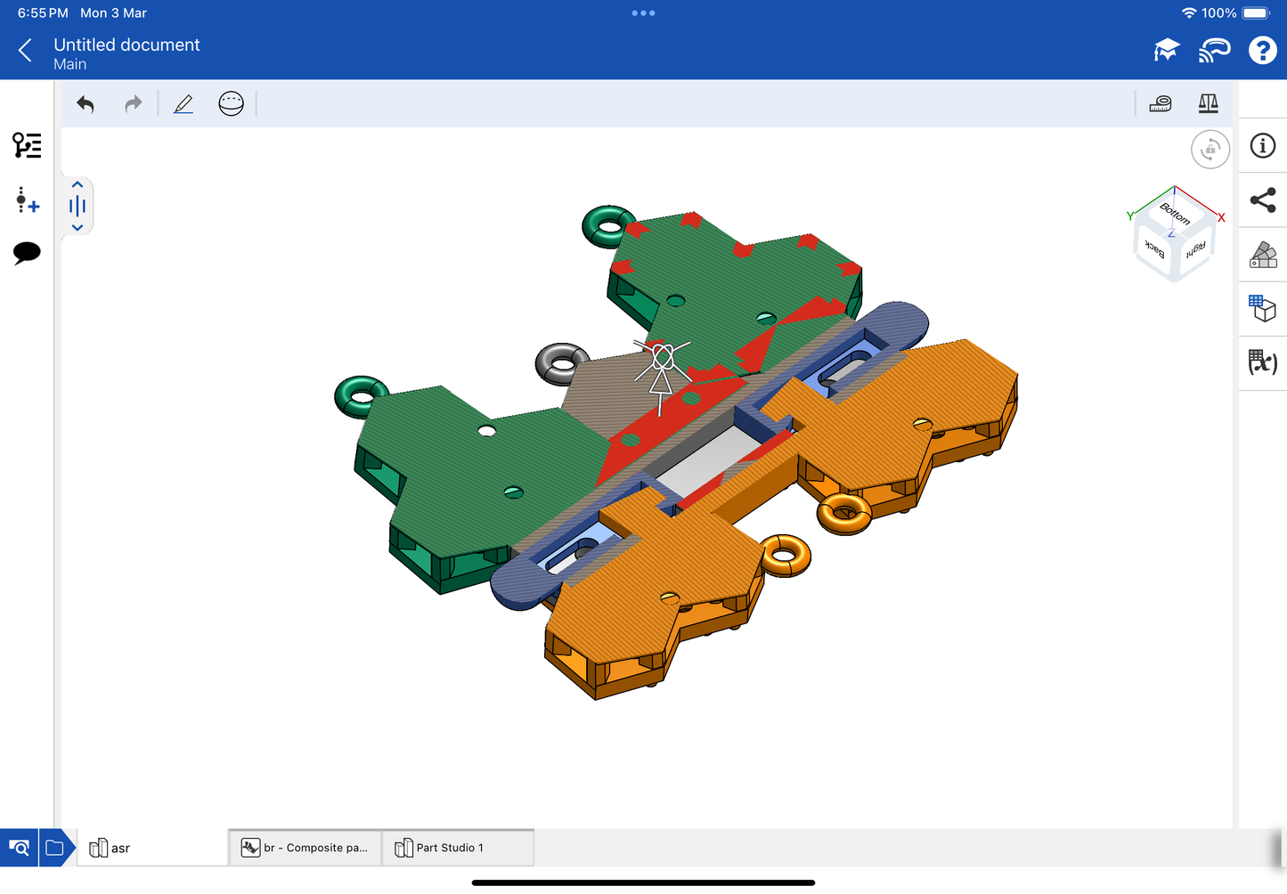Open the Learning Center graduation cap
The image size is (1287, 894).
click(x=1166, y=51)
